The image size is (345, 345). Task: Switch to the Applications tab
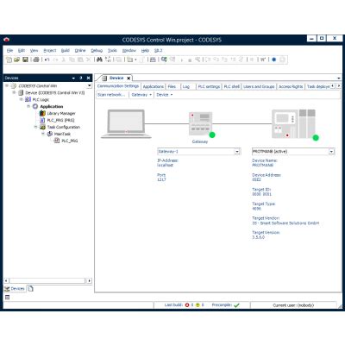(154, 86)
